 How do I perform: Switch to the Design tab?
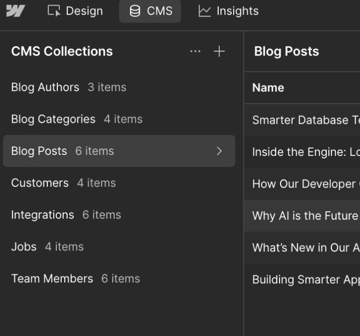[75, 11]
